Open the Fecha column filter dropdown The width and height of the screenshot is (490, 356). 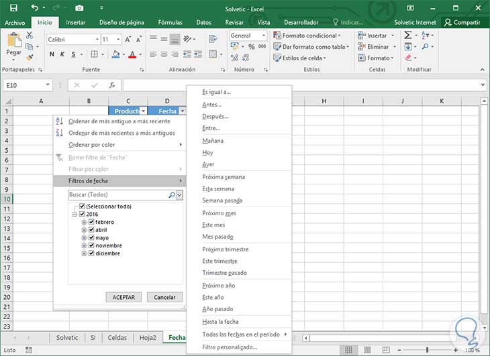pos(183,111)
